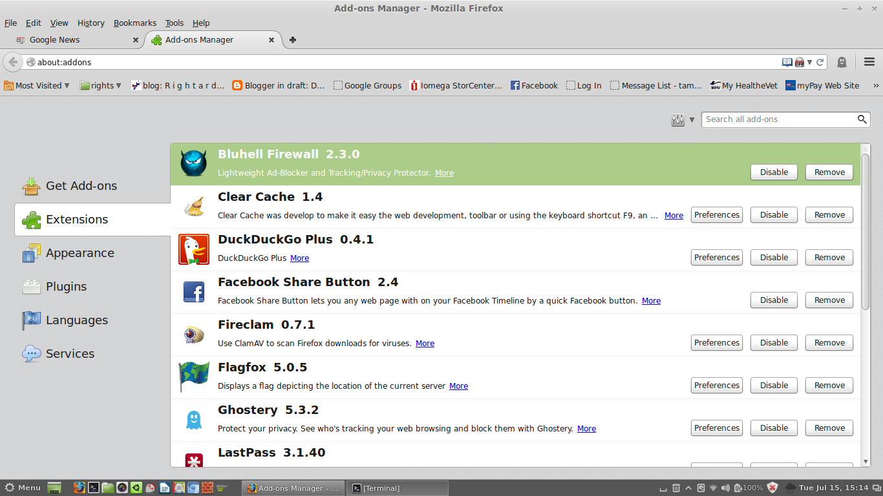The width and height of the screenshot is (883, 496).
Task: Select the Appearance category
Action: point(92,253)
